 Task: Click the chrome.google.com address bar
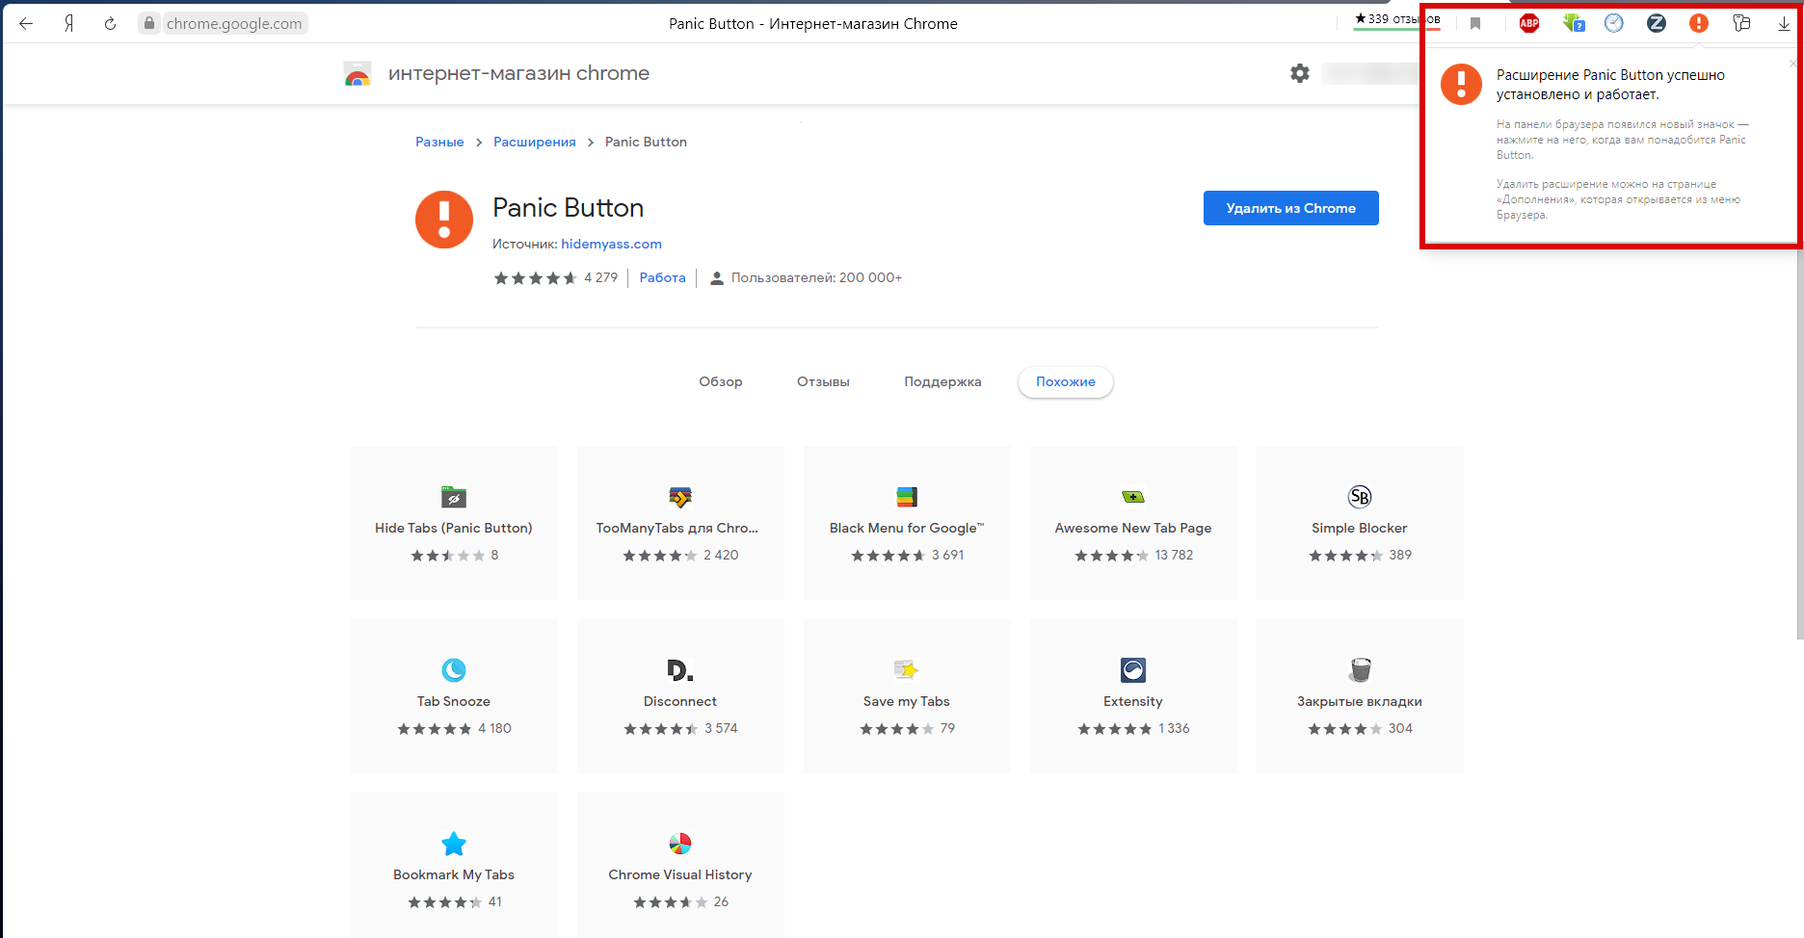pos(233,23)
